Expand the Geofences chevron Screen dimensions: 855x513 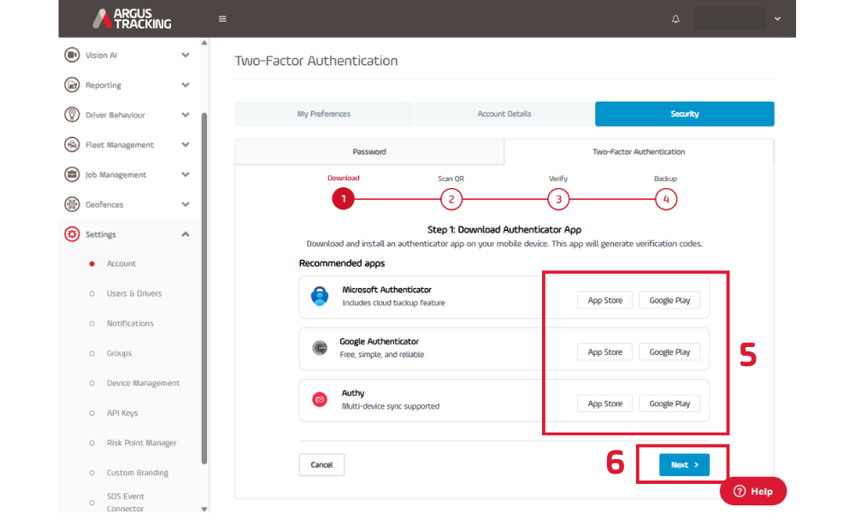point(186,204)
